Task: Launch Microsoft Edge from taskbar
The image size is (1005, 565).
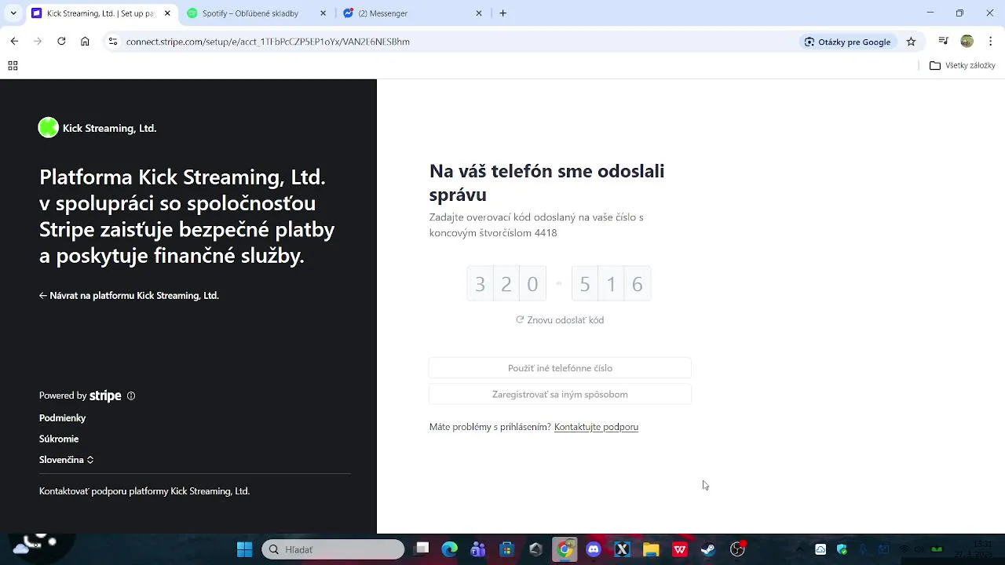Action: (x=449, y=549)
